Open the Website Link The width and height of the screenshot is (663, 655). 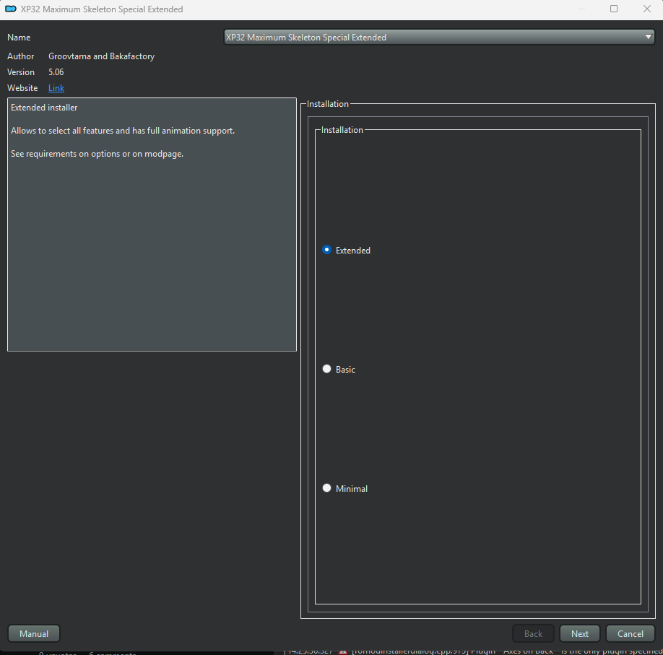point(56,88)
